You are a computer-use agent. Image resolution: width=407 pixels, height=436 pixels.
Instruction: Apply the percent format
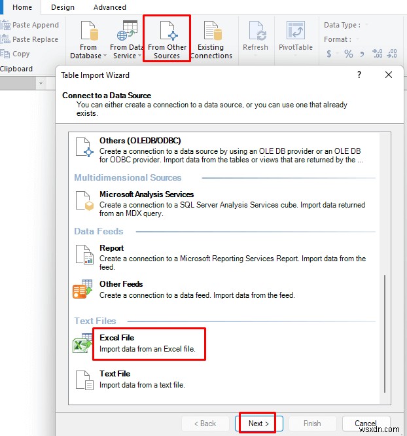pyautogui.click(x=349, y=54)
